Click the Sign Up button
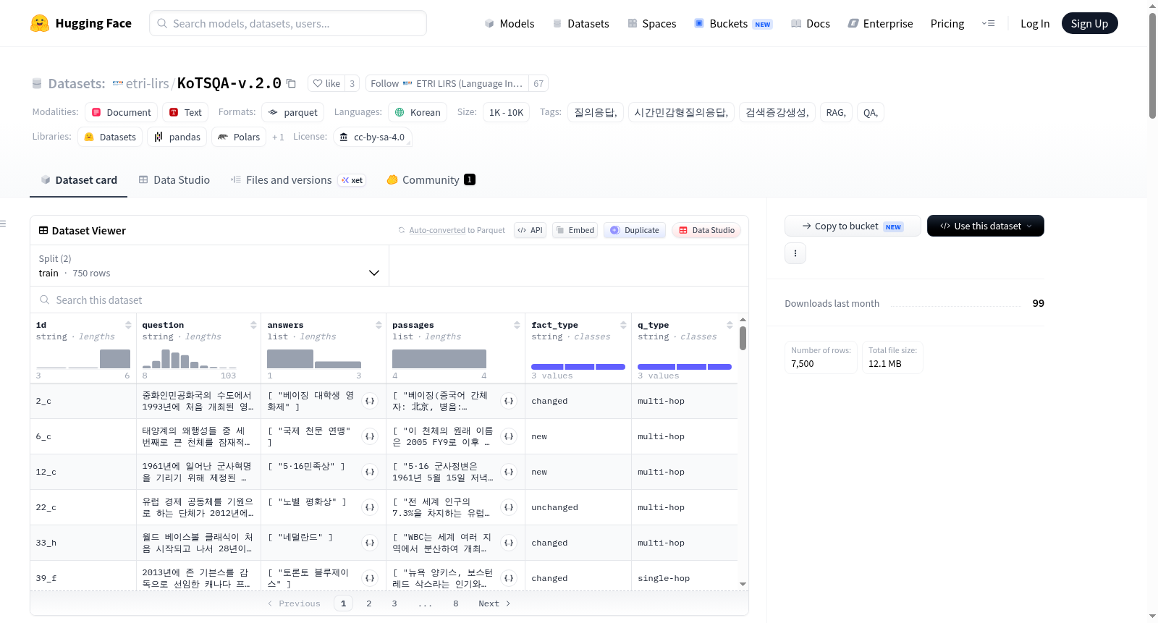1158x623 pixels. pos(1089,23)
